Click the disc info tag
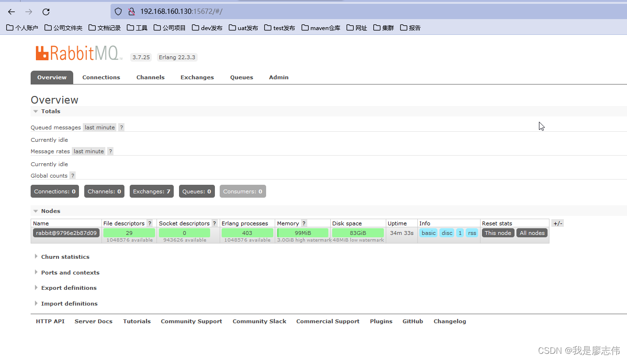This screenshot has height=360, width=627. coord(447,233)
